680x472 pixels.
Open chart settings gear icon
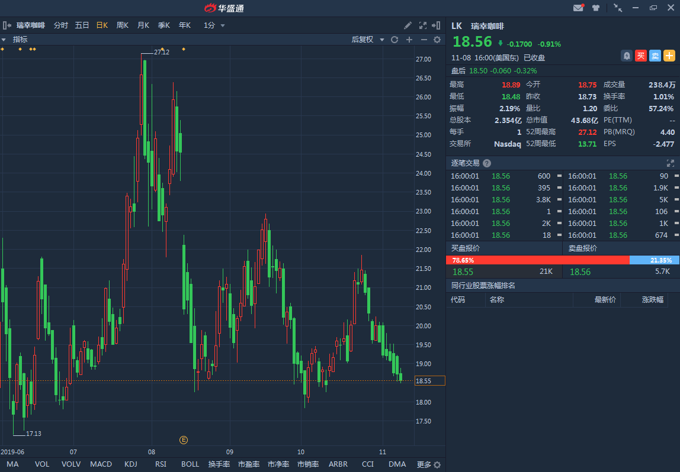tap(437, 40)
